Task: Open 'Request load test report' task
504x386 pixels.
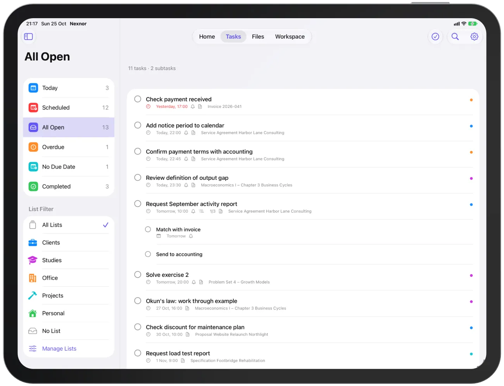Action: pyautogui.click(x=178, y=353)
